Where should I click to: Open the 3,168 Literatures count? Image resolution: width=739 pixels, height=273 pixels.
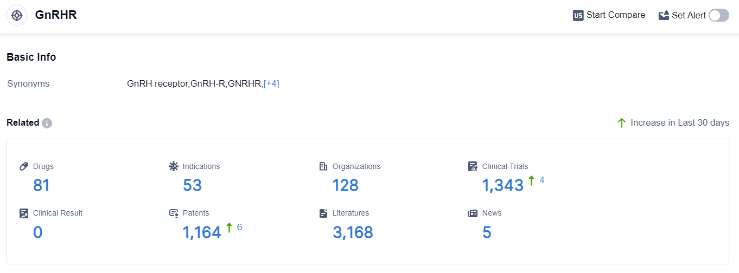click(353, 232)
